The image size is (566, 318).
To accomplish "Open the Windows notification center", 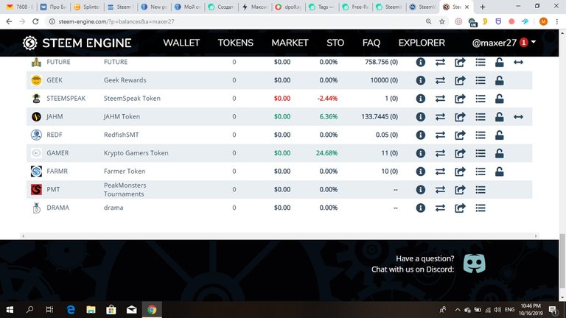I will point(553,310).
